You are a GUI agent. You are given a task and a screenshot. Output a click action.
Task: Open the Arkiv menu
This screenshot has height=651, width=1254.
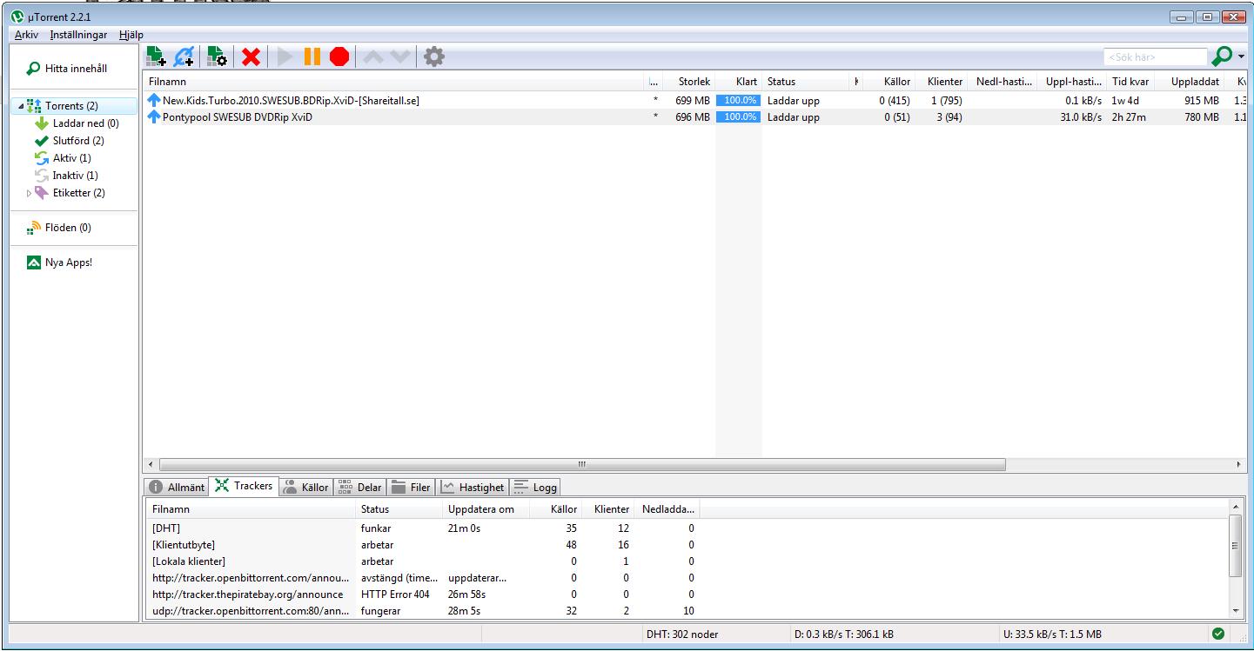pos(26,35)
